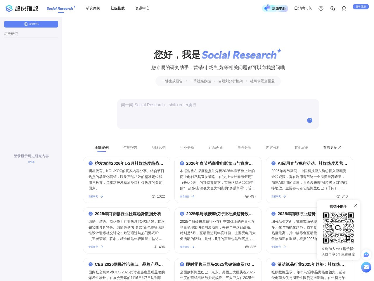Open AI应用春节福利活动 case title
The width and height of the screenshot is (374, 281).
(312, 163)
